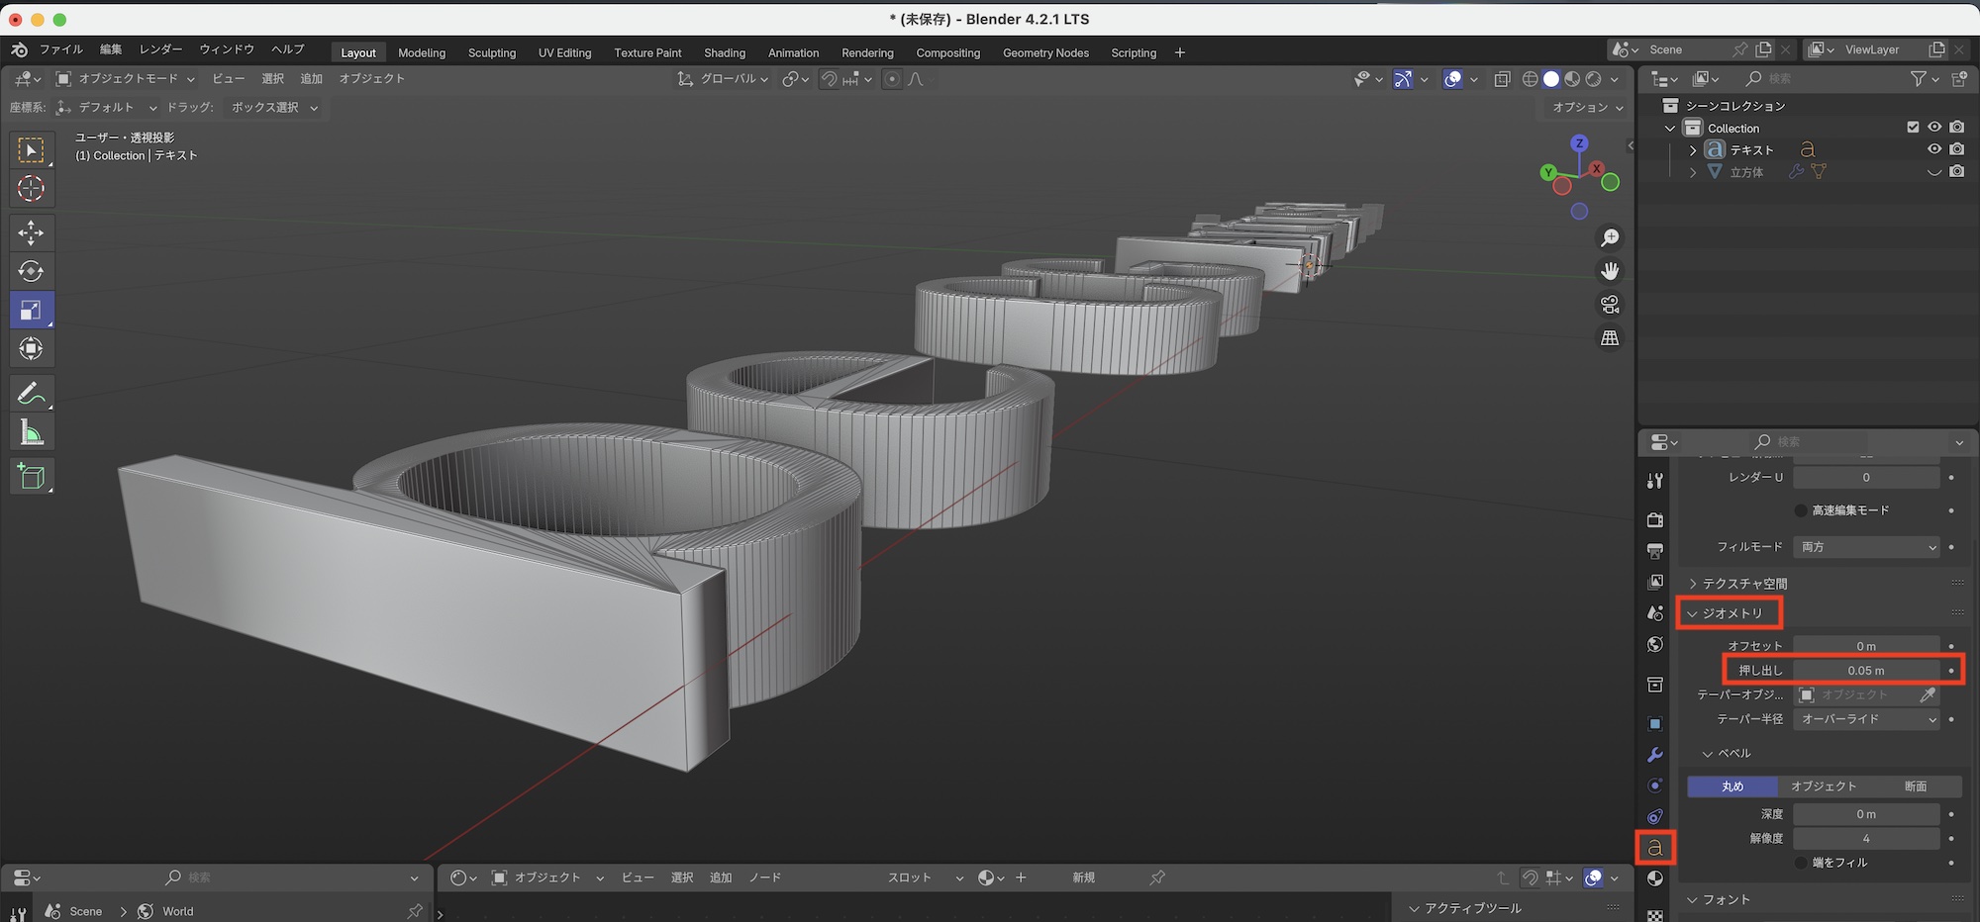
Task: Open the ファイル menu
Action: tap(60, 49)
